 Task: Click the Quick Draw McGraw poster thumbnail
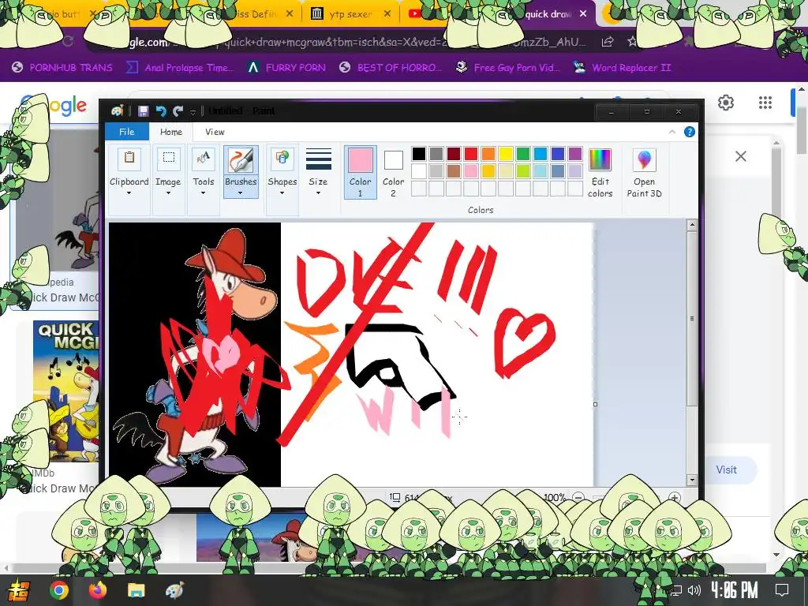(66, 391)
